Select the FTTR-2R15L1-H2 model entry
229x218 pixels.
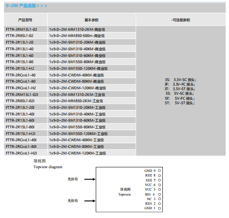(25, 68)
